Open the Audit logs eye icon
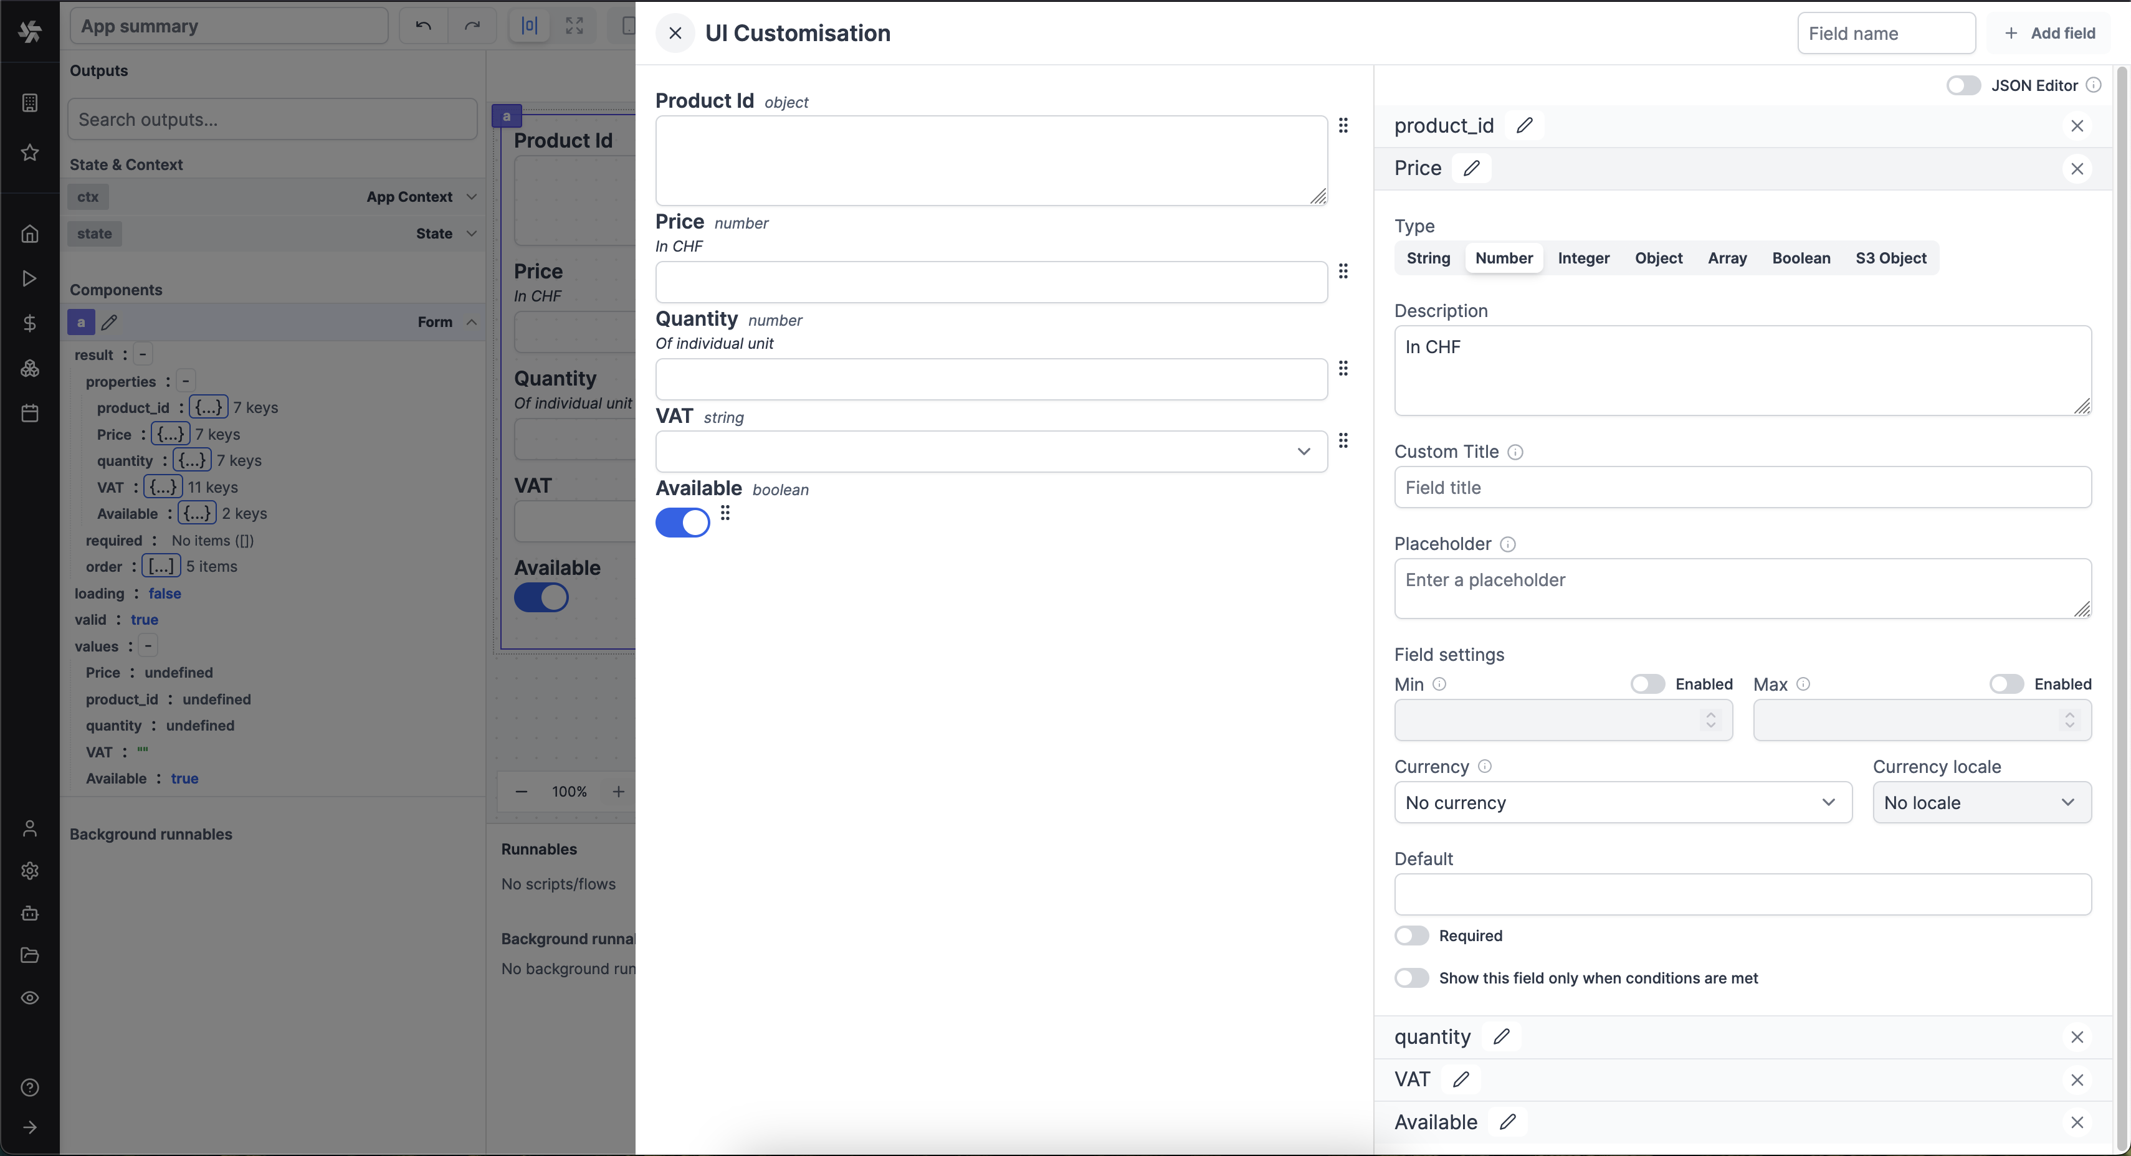This screenshot has width=2131, height=1156. pyautogui.click(x=30, y=998)
